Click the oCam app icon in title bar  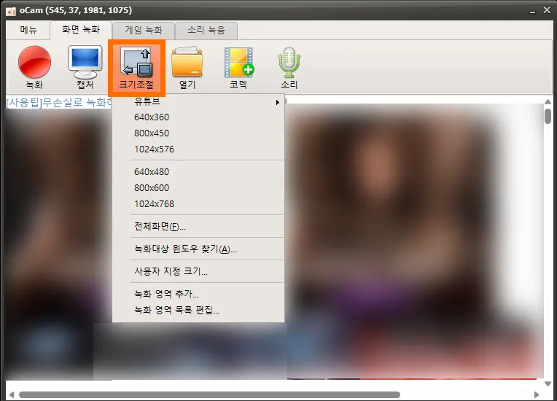[11, 11]
